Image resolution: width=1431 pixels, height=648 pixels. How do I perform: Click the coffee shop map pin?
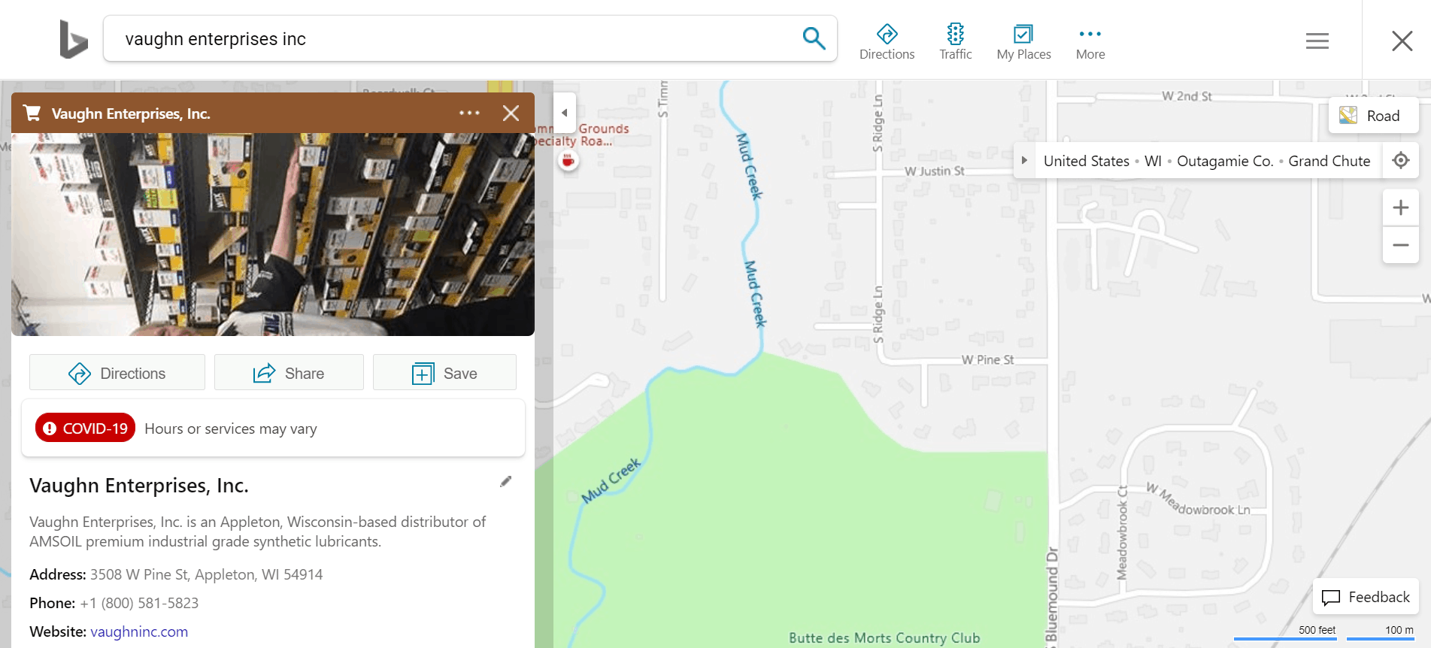(x=568, y=160)
